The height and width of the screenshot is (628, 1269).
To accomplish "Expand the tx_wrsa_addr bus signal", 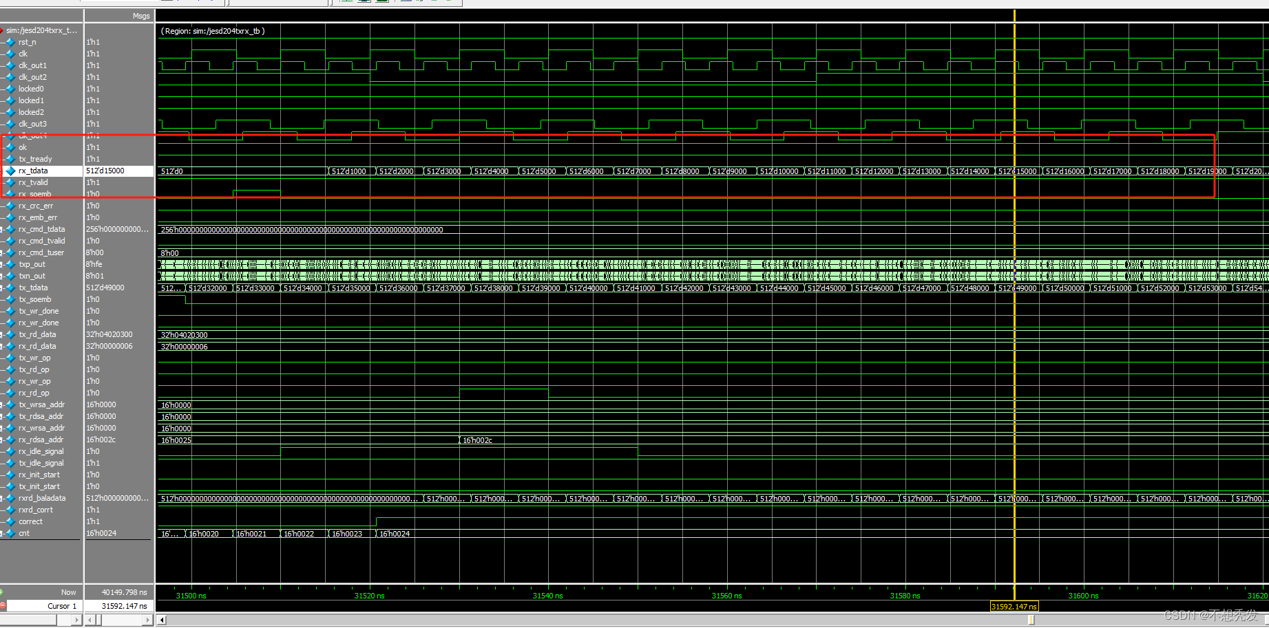I will coord(2,404).
